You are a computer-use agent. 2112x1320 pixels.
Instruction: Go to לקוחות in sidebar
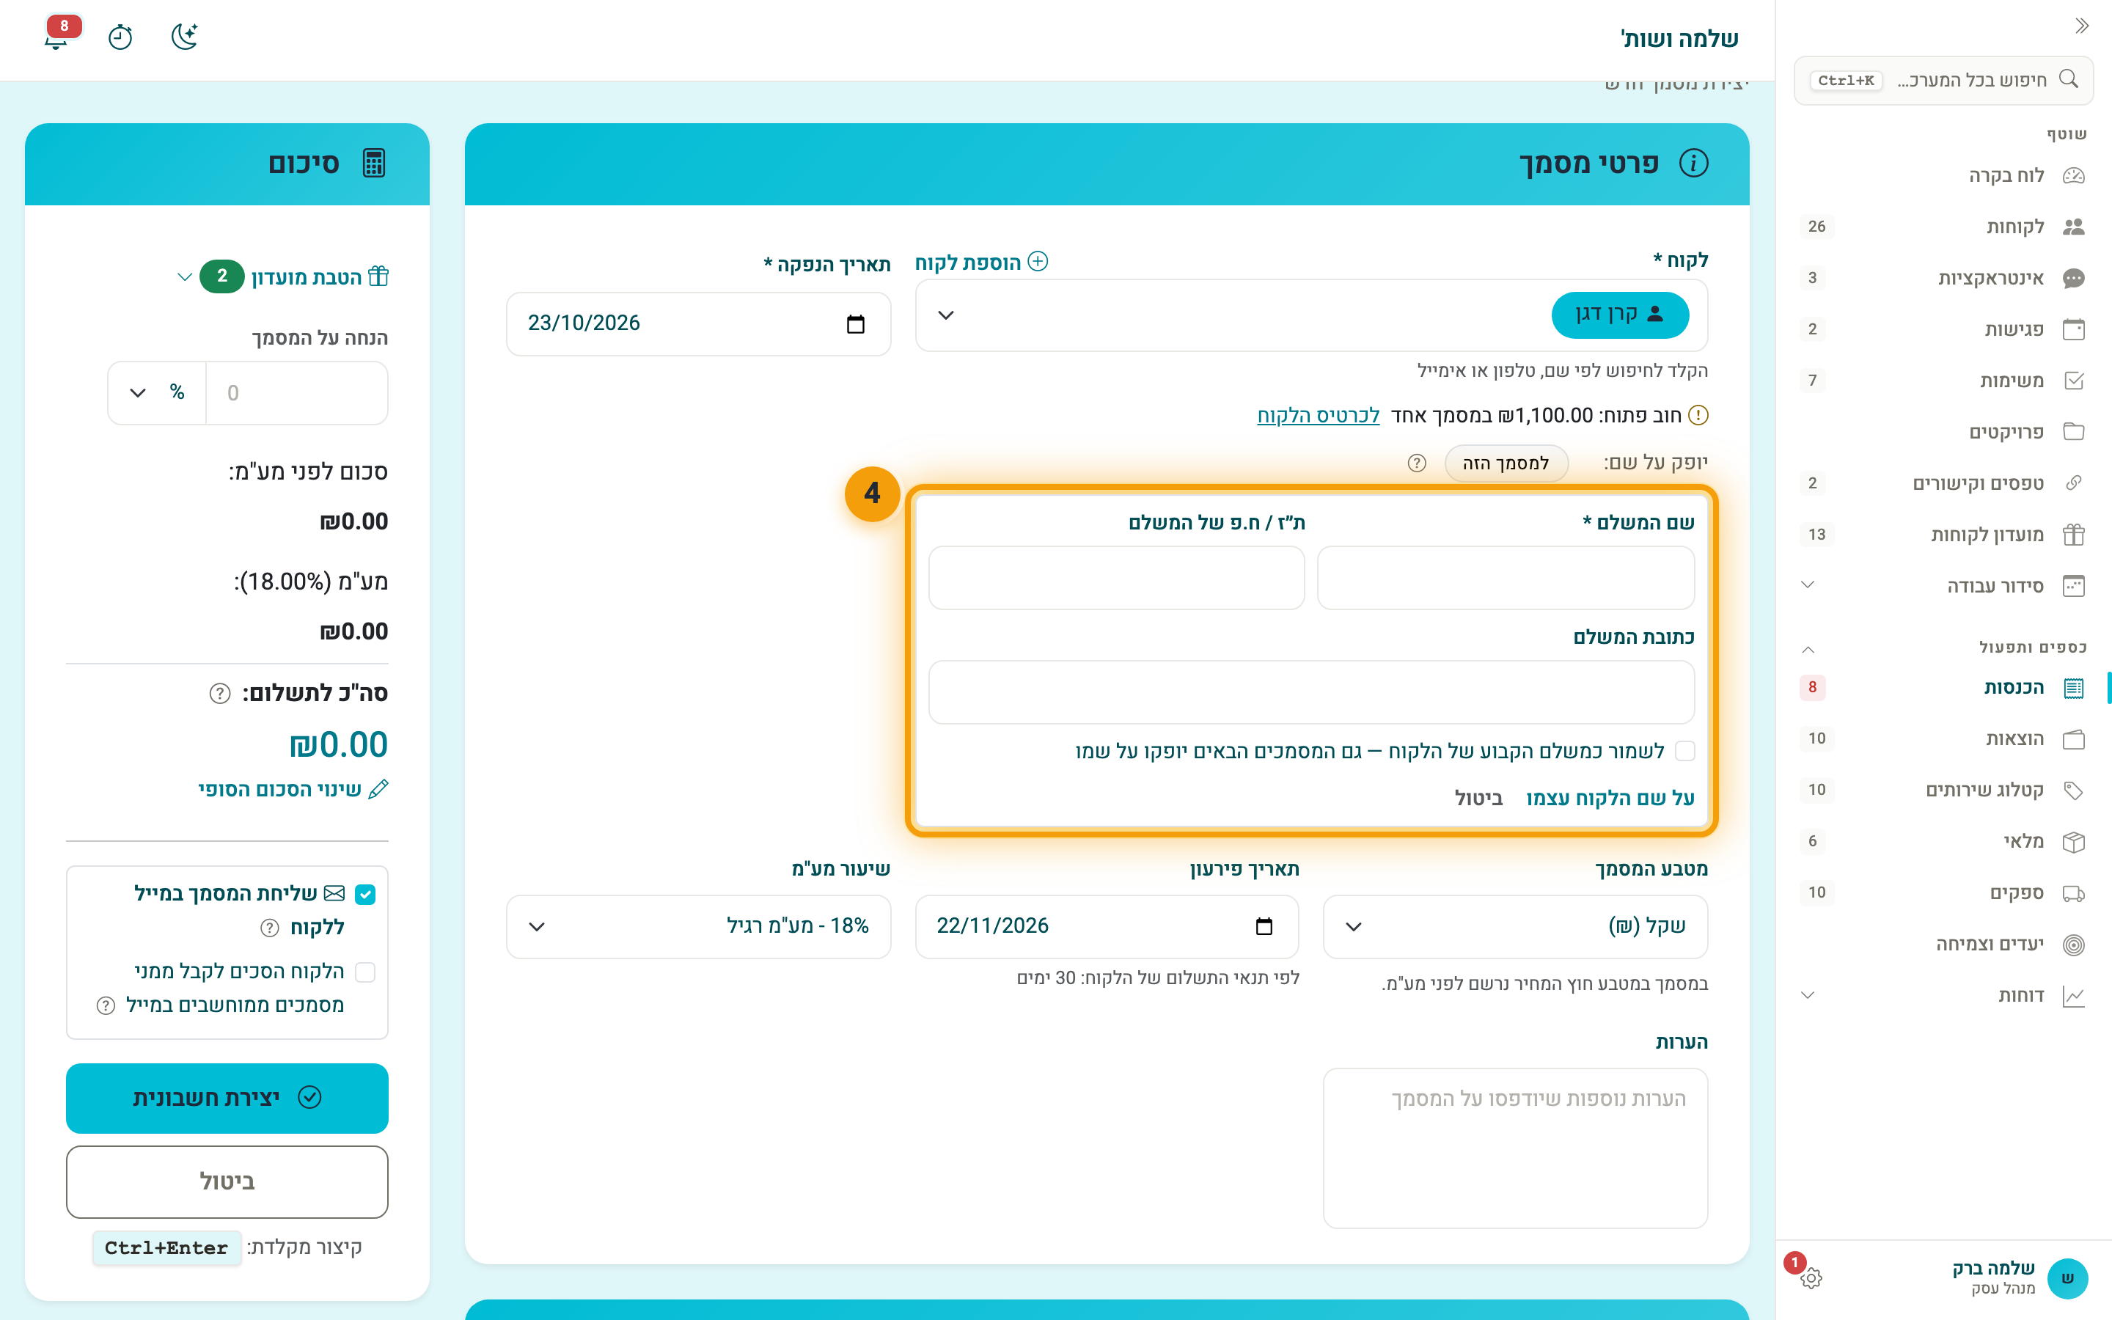(x=1943, y=227)
